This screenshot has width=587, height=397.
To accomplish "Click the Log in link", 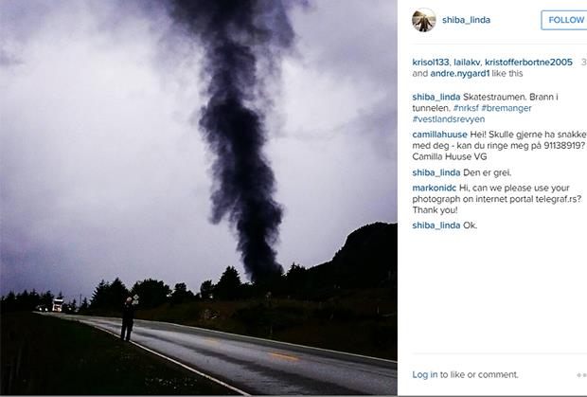I will [x=425, y=374].
